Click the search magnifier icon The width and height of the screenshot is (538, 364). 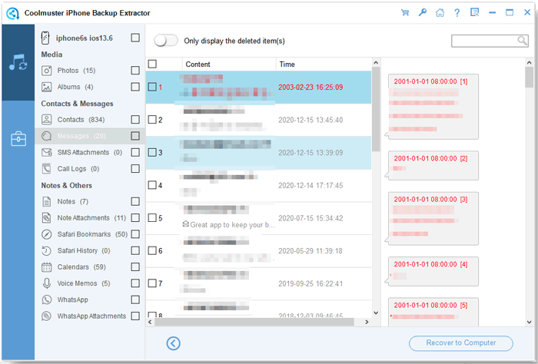tap(522, 41)
